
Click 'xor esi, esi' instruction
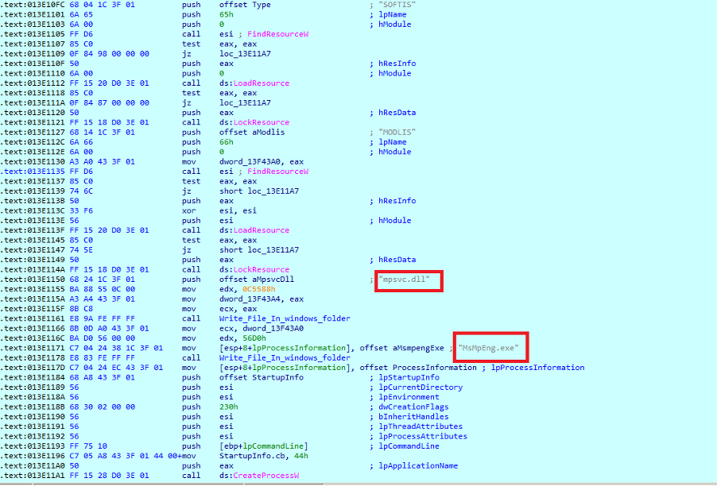click(x=219, y=211)
